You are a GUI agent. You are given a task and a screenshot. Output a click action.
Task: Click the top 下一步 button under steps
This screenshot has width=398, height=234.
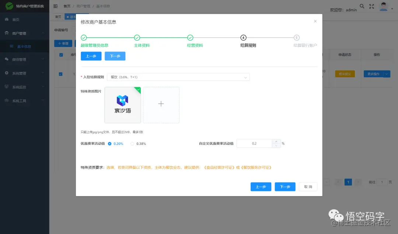click(x=115, y=56)
